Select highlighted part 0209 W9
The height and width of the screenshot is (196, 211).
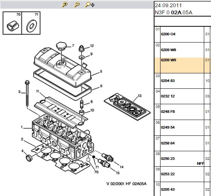point(168,60)
